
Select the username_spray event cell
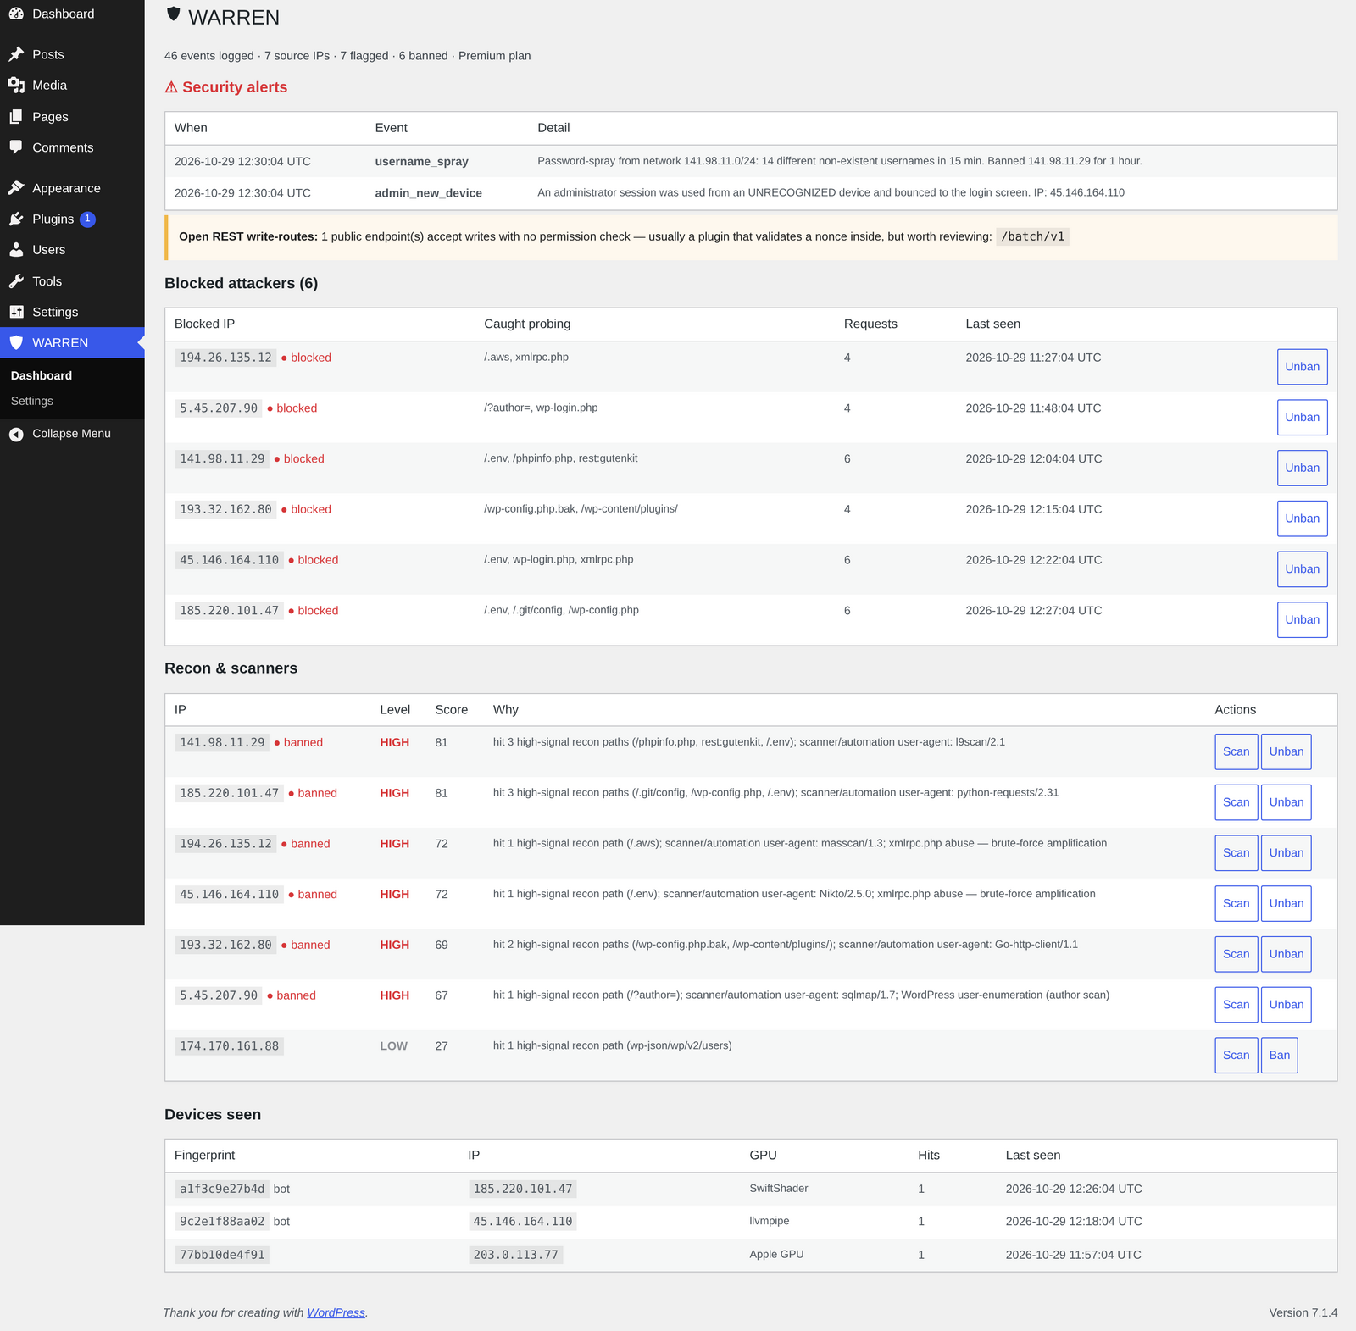tap(421, 161)
